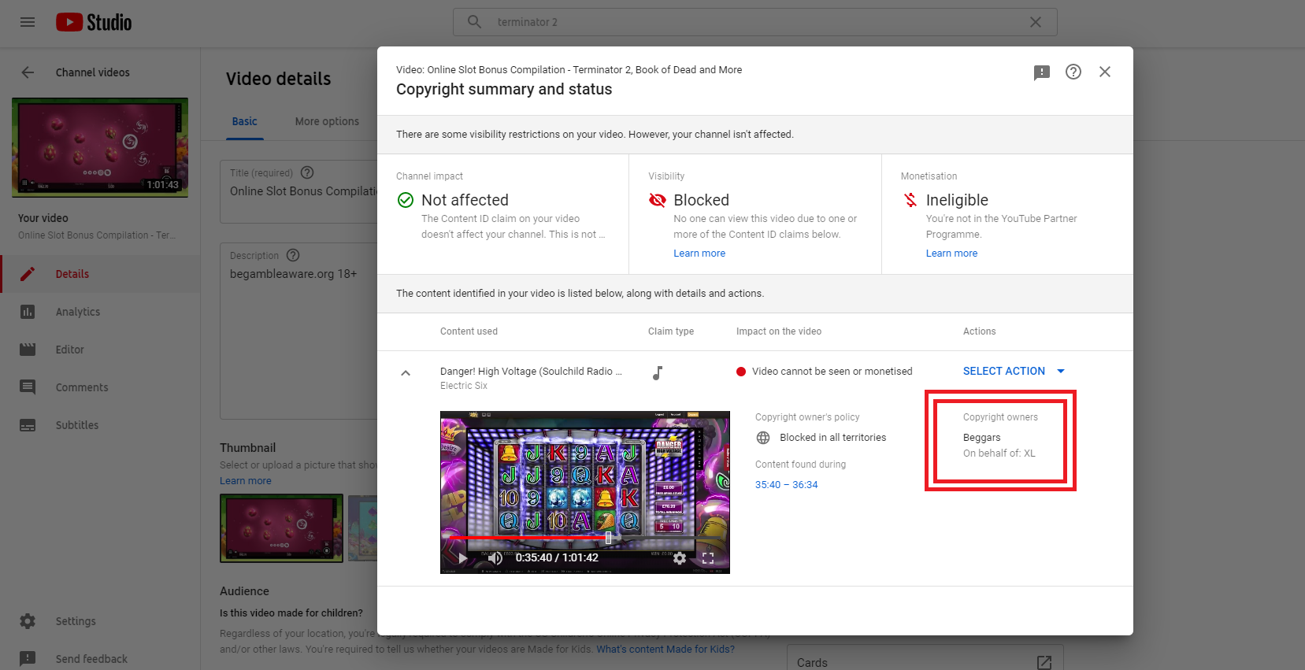Click the Analytics bar chart icon
1305x670 pixels.
[x=28, y=312]
